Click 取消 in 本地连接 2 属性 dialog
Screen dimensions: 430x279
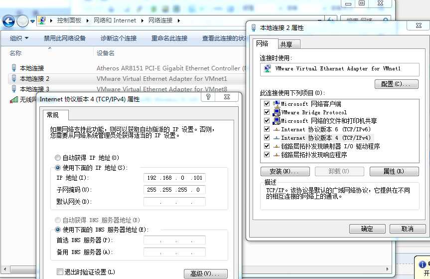click(x=408, y=229)
